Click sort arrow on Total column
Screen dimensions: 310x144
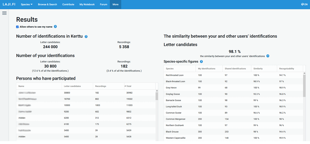coord(126,86)
